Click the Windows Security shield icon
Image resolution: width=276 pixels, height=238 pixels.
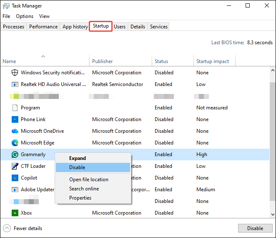pyautogui.click(x=15, y=73)
